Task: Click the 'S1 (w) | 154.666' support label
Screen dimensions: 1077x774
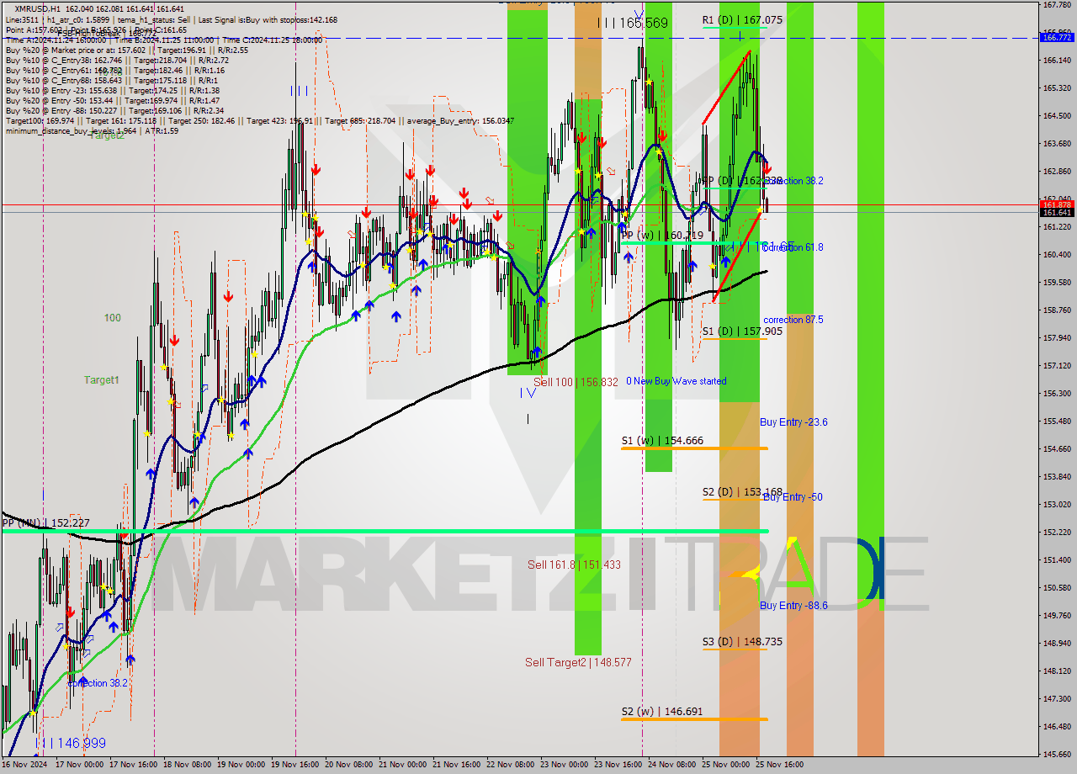Action: click(662, 441)
